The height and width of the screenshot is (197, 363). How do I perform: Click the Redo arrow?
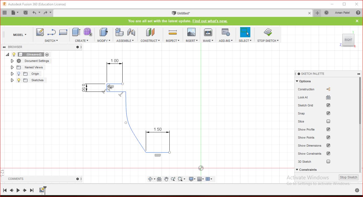pyautogui.click(x=45, y=13)
